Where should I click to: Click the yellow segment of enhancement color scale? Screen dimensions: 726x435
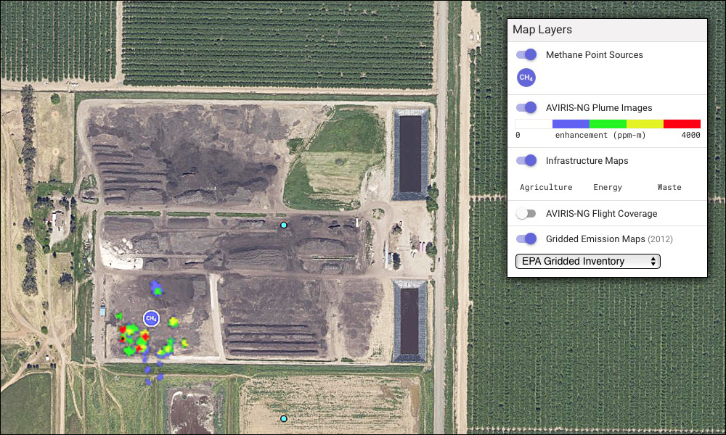point(645,124)
